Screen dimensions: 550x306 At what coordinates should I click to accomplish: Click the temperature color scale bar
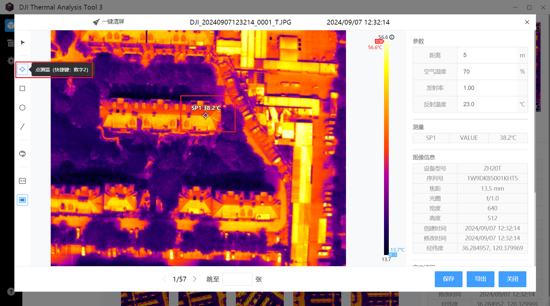coord(386,148)
